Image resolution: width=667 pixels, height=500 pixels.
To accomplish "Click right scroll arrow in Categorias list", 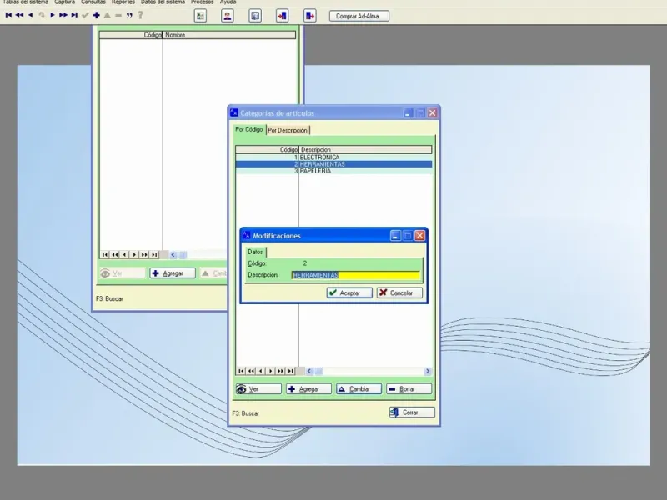I will click(428, 371).
